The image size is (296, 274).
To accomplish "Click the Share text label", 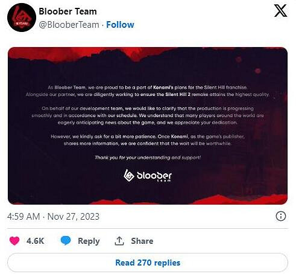I will (142, 241).
